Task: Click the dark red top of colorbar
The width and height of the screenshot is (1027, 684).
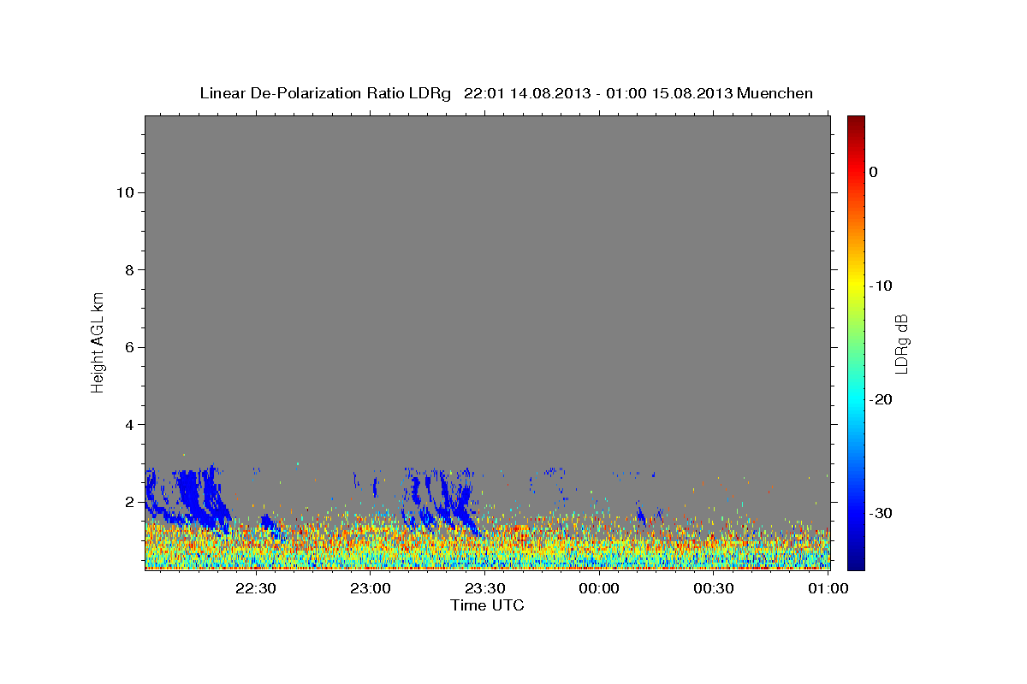Action: 856,122
